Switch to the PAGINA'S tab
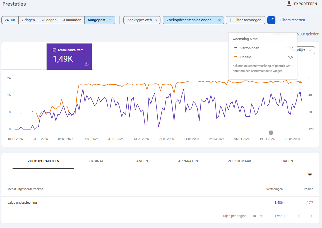 click(x=97, y=161)
